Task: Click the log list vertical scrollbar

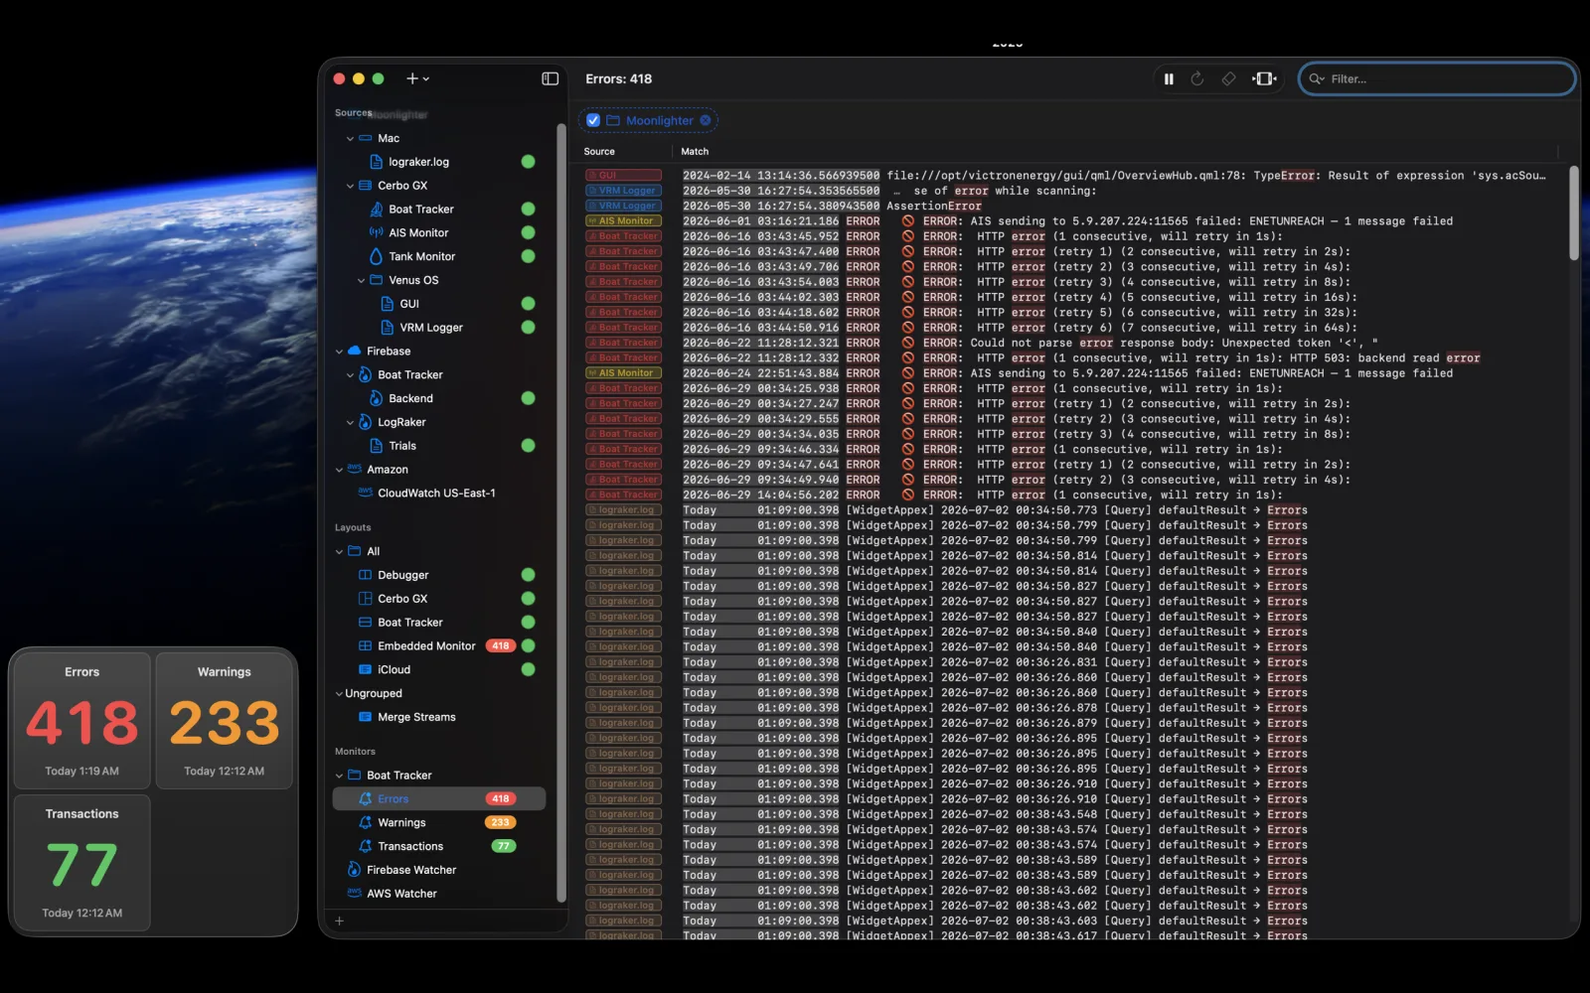Action: 1573,213
